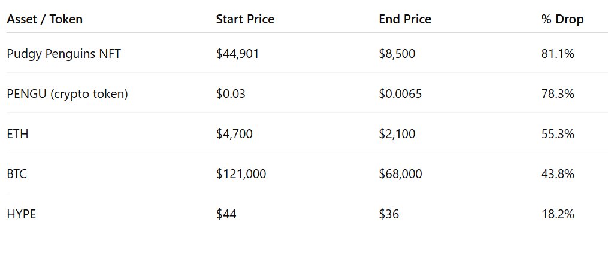Click the 55.3% drop value
This screenshot has height=256, width=608.
[x=558, y=134]
